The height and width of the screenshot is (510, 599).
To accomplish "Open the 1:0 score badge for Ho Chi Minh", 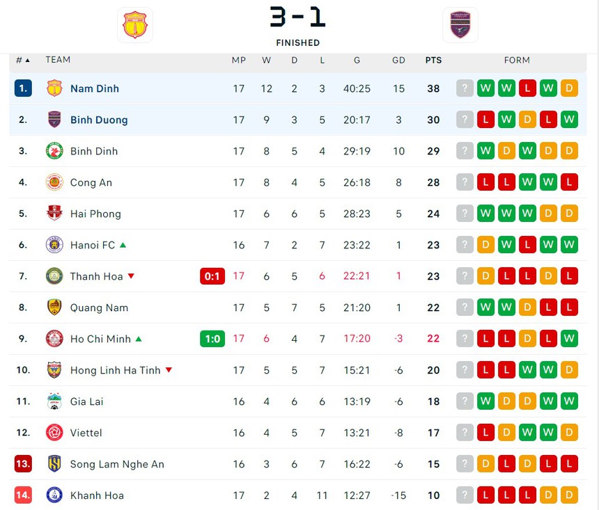I will point(212,339).
